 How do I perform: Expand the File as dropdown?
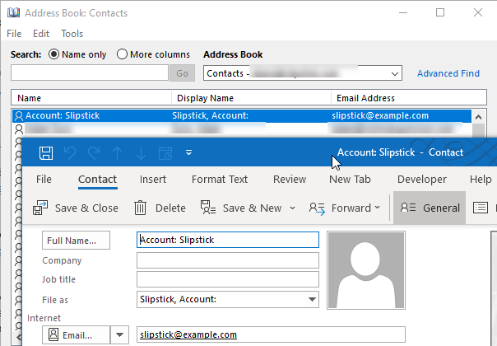(312, 299)
